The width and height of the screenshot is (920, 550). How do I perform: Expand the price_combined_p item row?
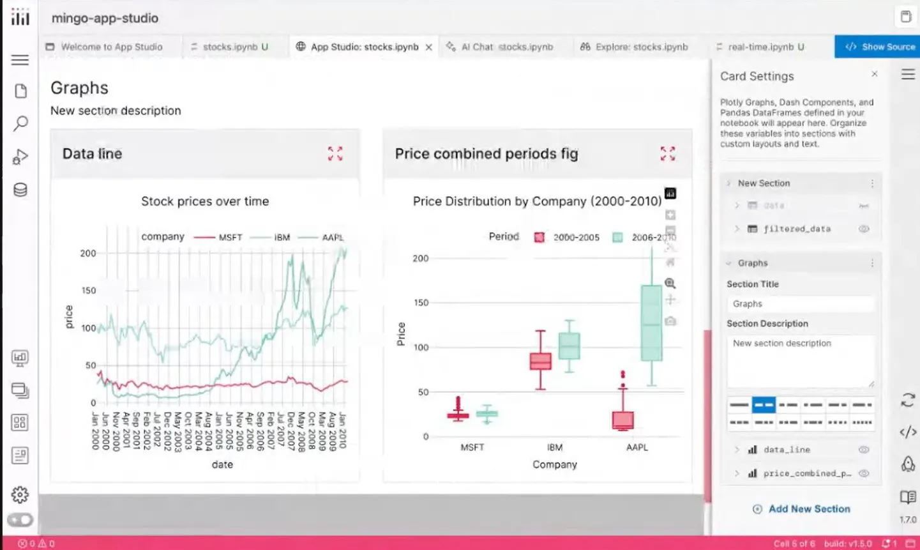(x=737, y=473)
